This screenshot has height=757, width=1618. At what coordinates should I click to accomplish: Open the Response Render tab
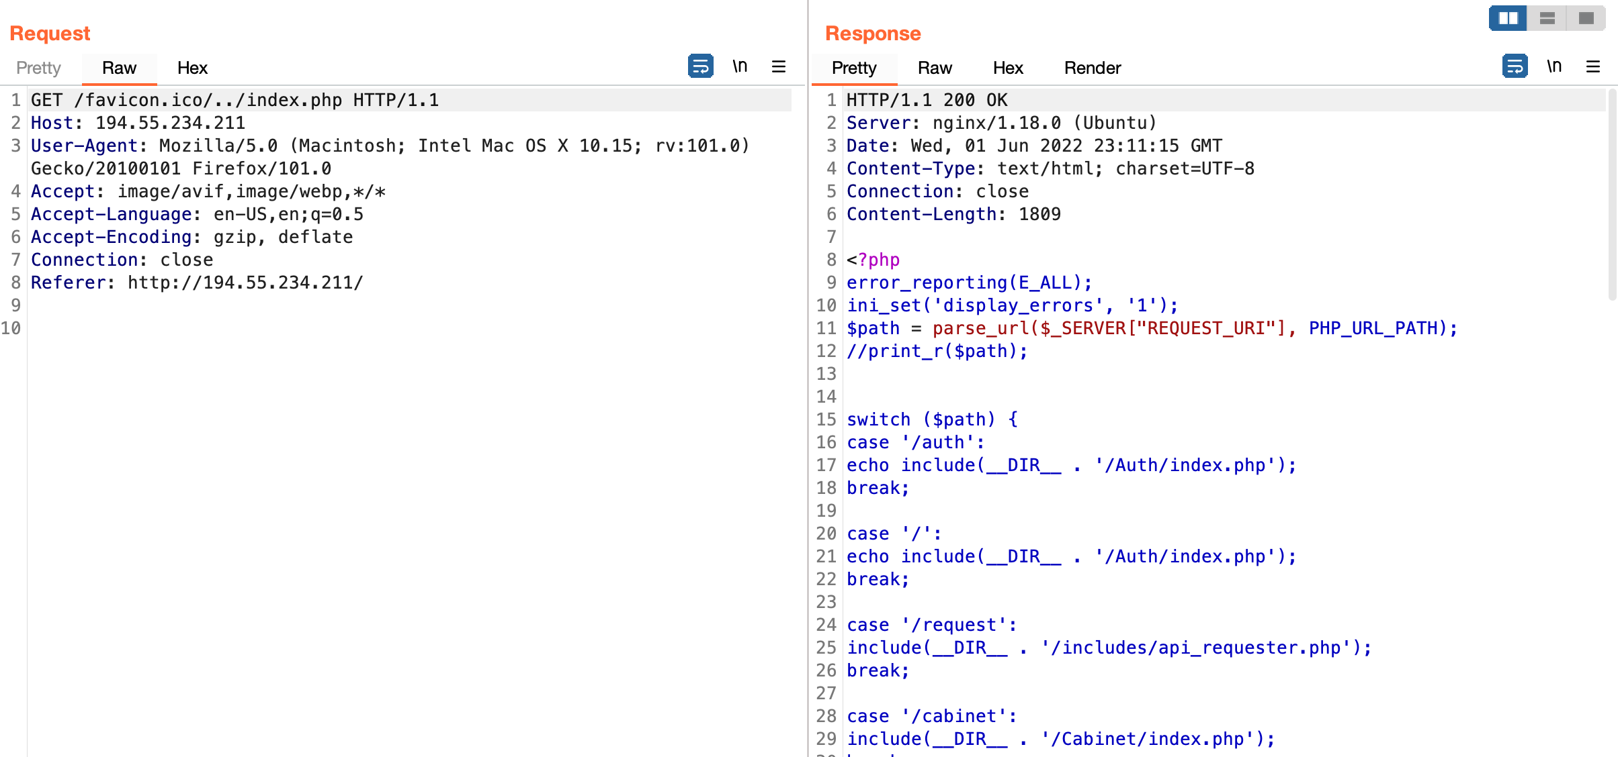click(1093, 68)
